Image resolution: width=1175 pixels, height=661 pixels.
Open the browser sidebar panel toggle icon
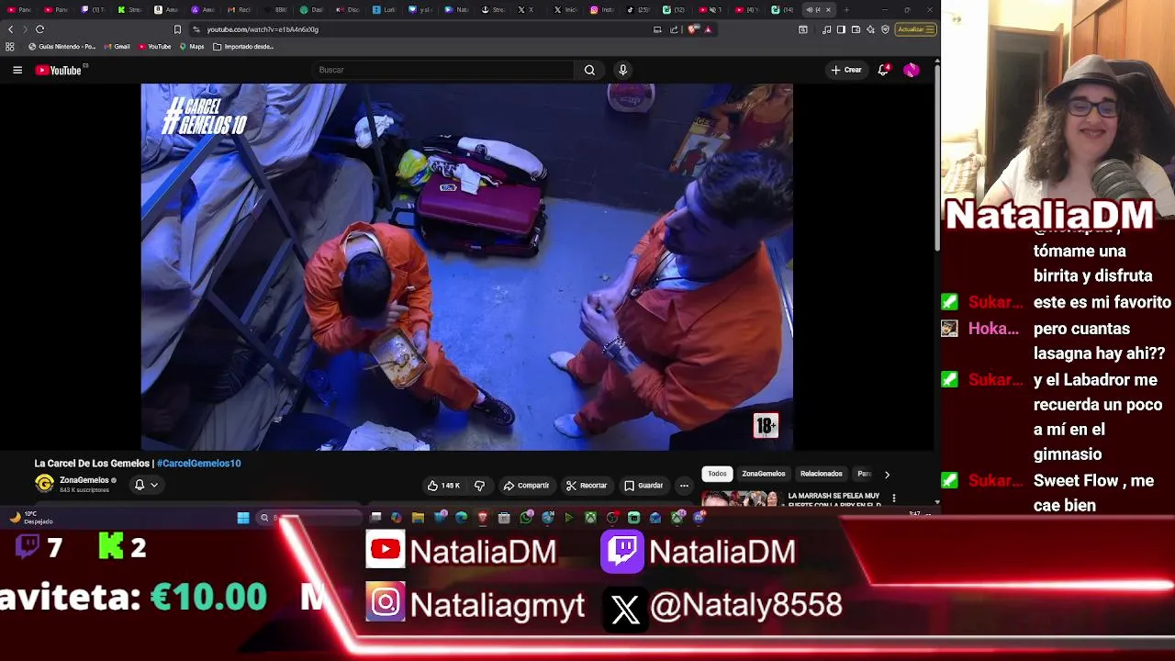(x=841, y=29)
